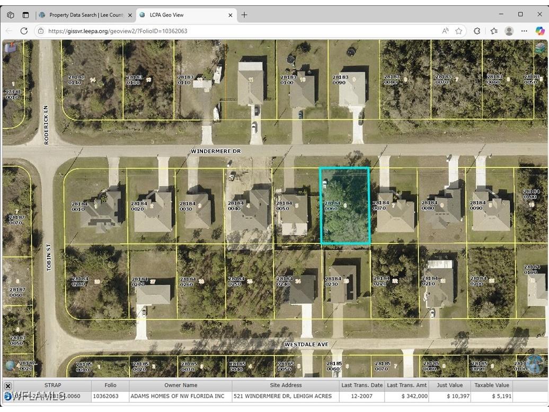Navigate back using the back arrow

[x=8, y=31]
